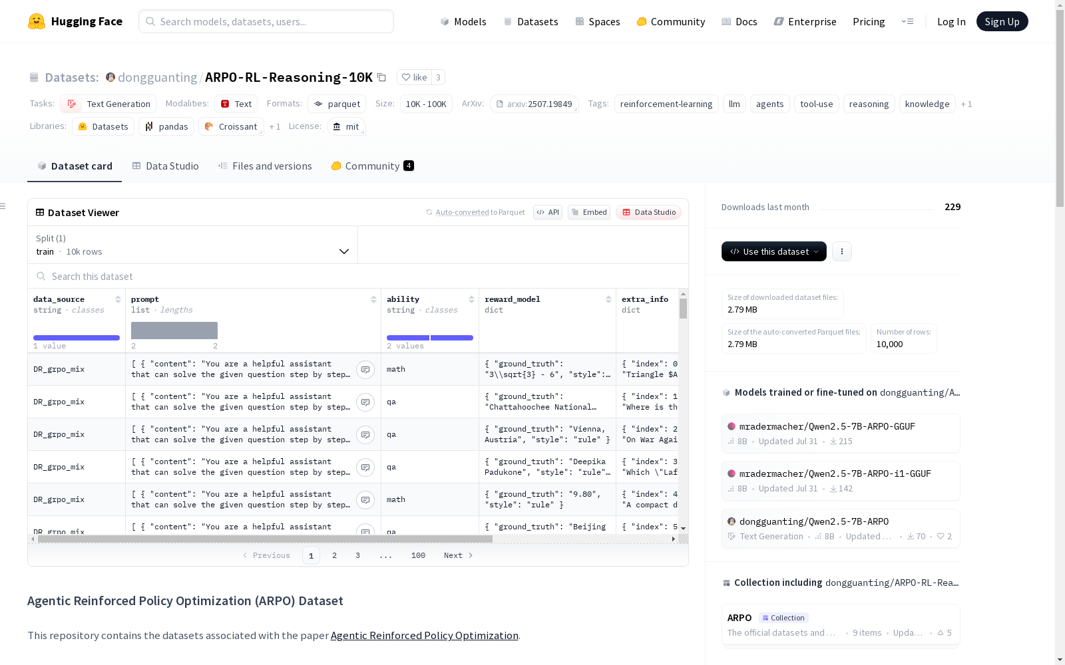This screenshot has height=665, width=1065.
Task: Click the dongguanting user avatar
Action: 110,77
